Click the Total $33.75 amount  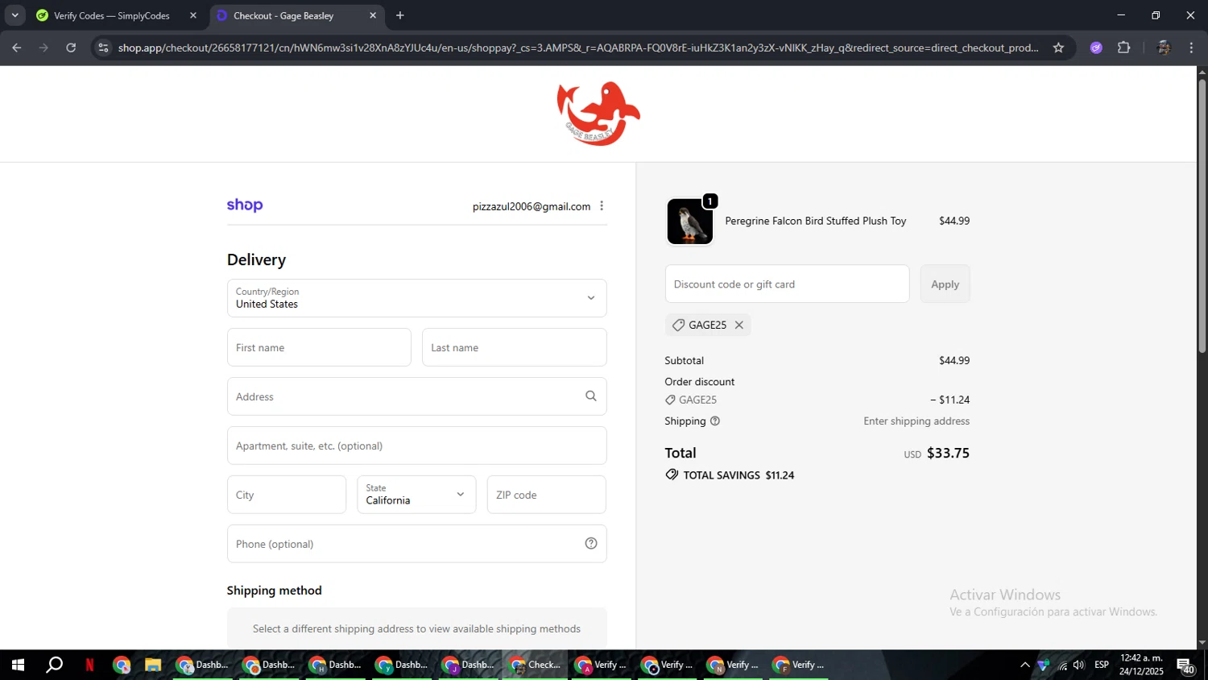[x=948, y=453]
